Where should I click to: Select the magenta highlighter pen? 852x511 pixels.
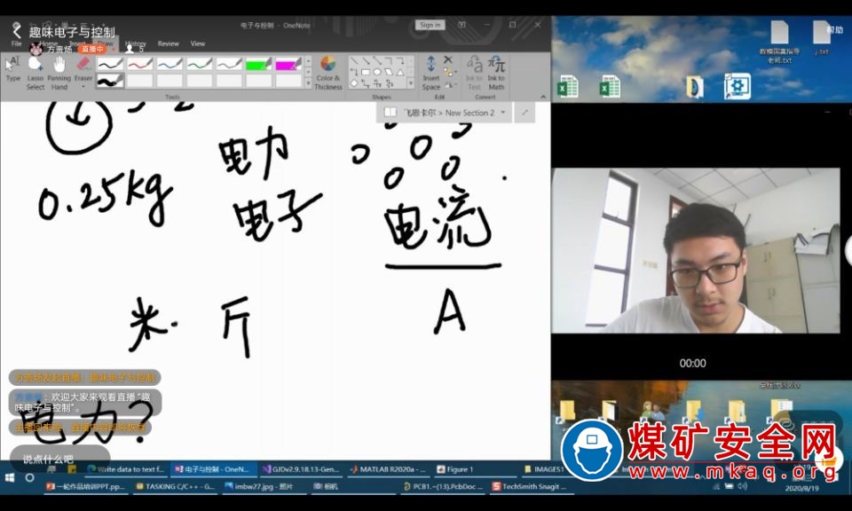pyautogui.click(x=288, y=64)
